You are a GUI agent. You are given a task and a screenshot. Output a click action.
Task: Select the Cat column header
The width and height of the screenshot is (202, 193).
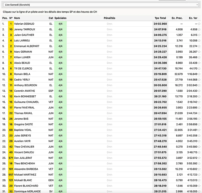(x=51, y=18)
